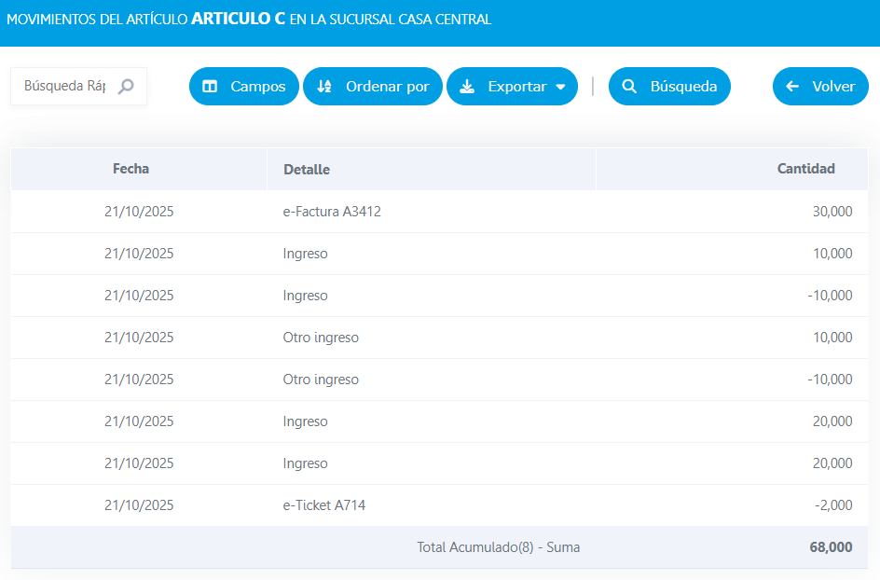This screenshot has width=880, height=580.
Task: Click the columns icon on Campos button
Action: click(210, 87)
